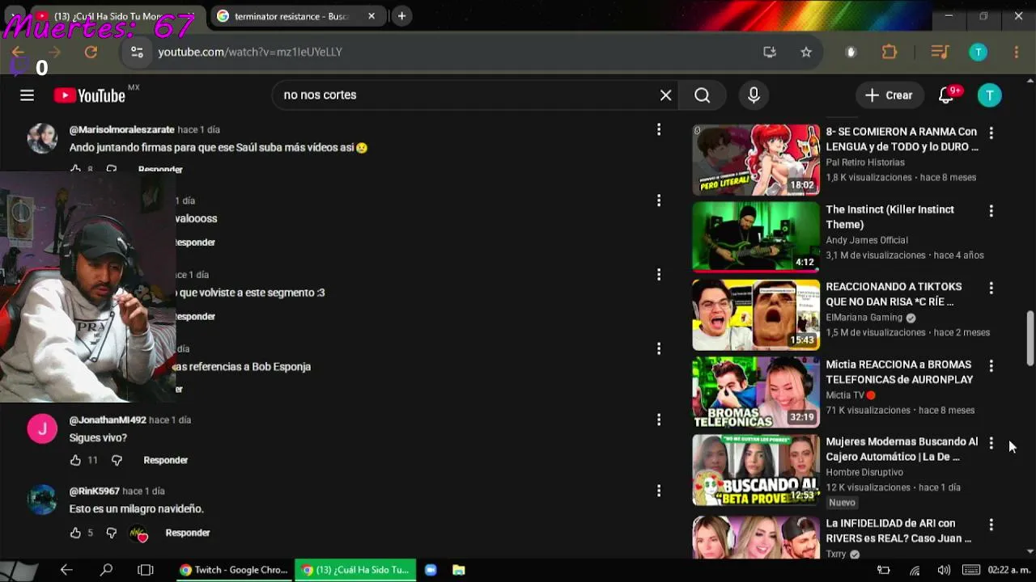Open options for Marisolmoraleszarate's comment
Screen dimensions: 1036x582
tap(659, 129)
